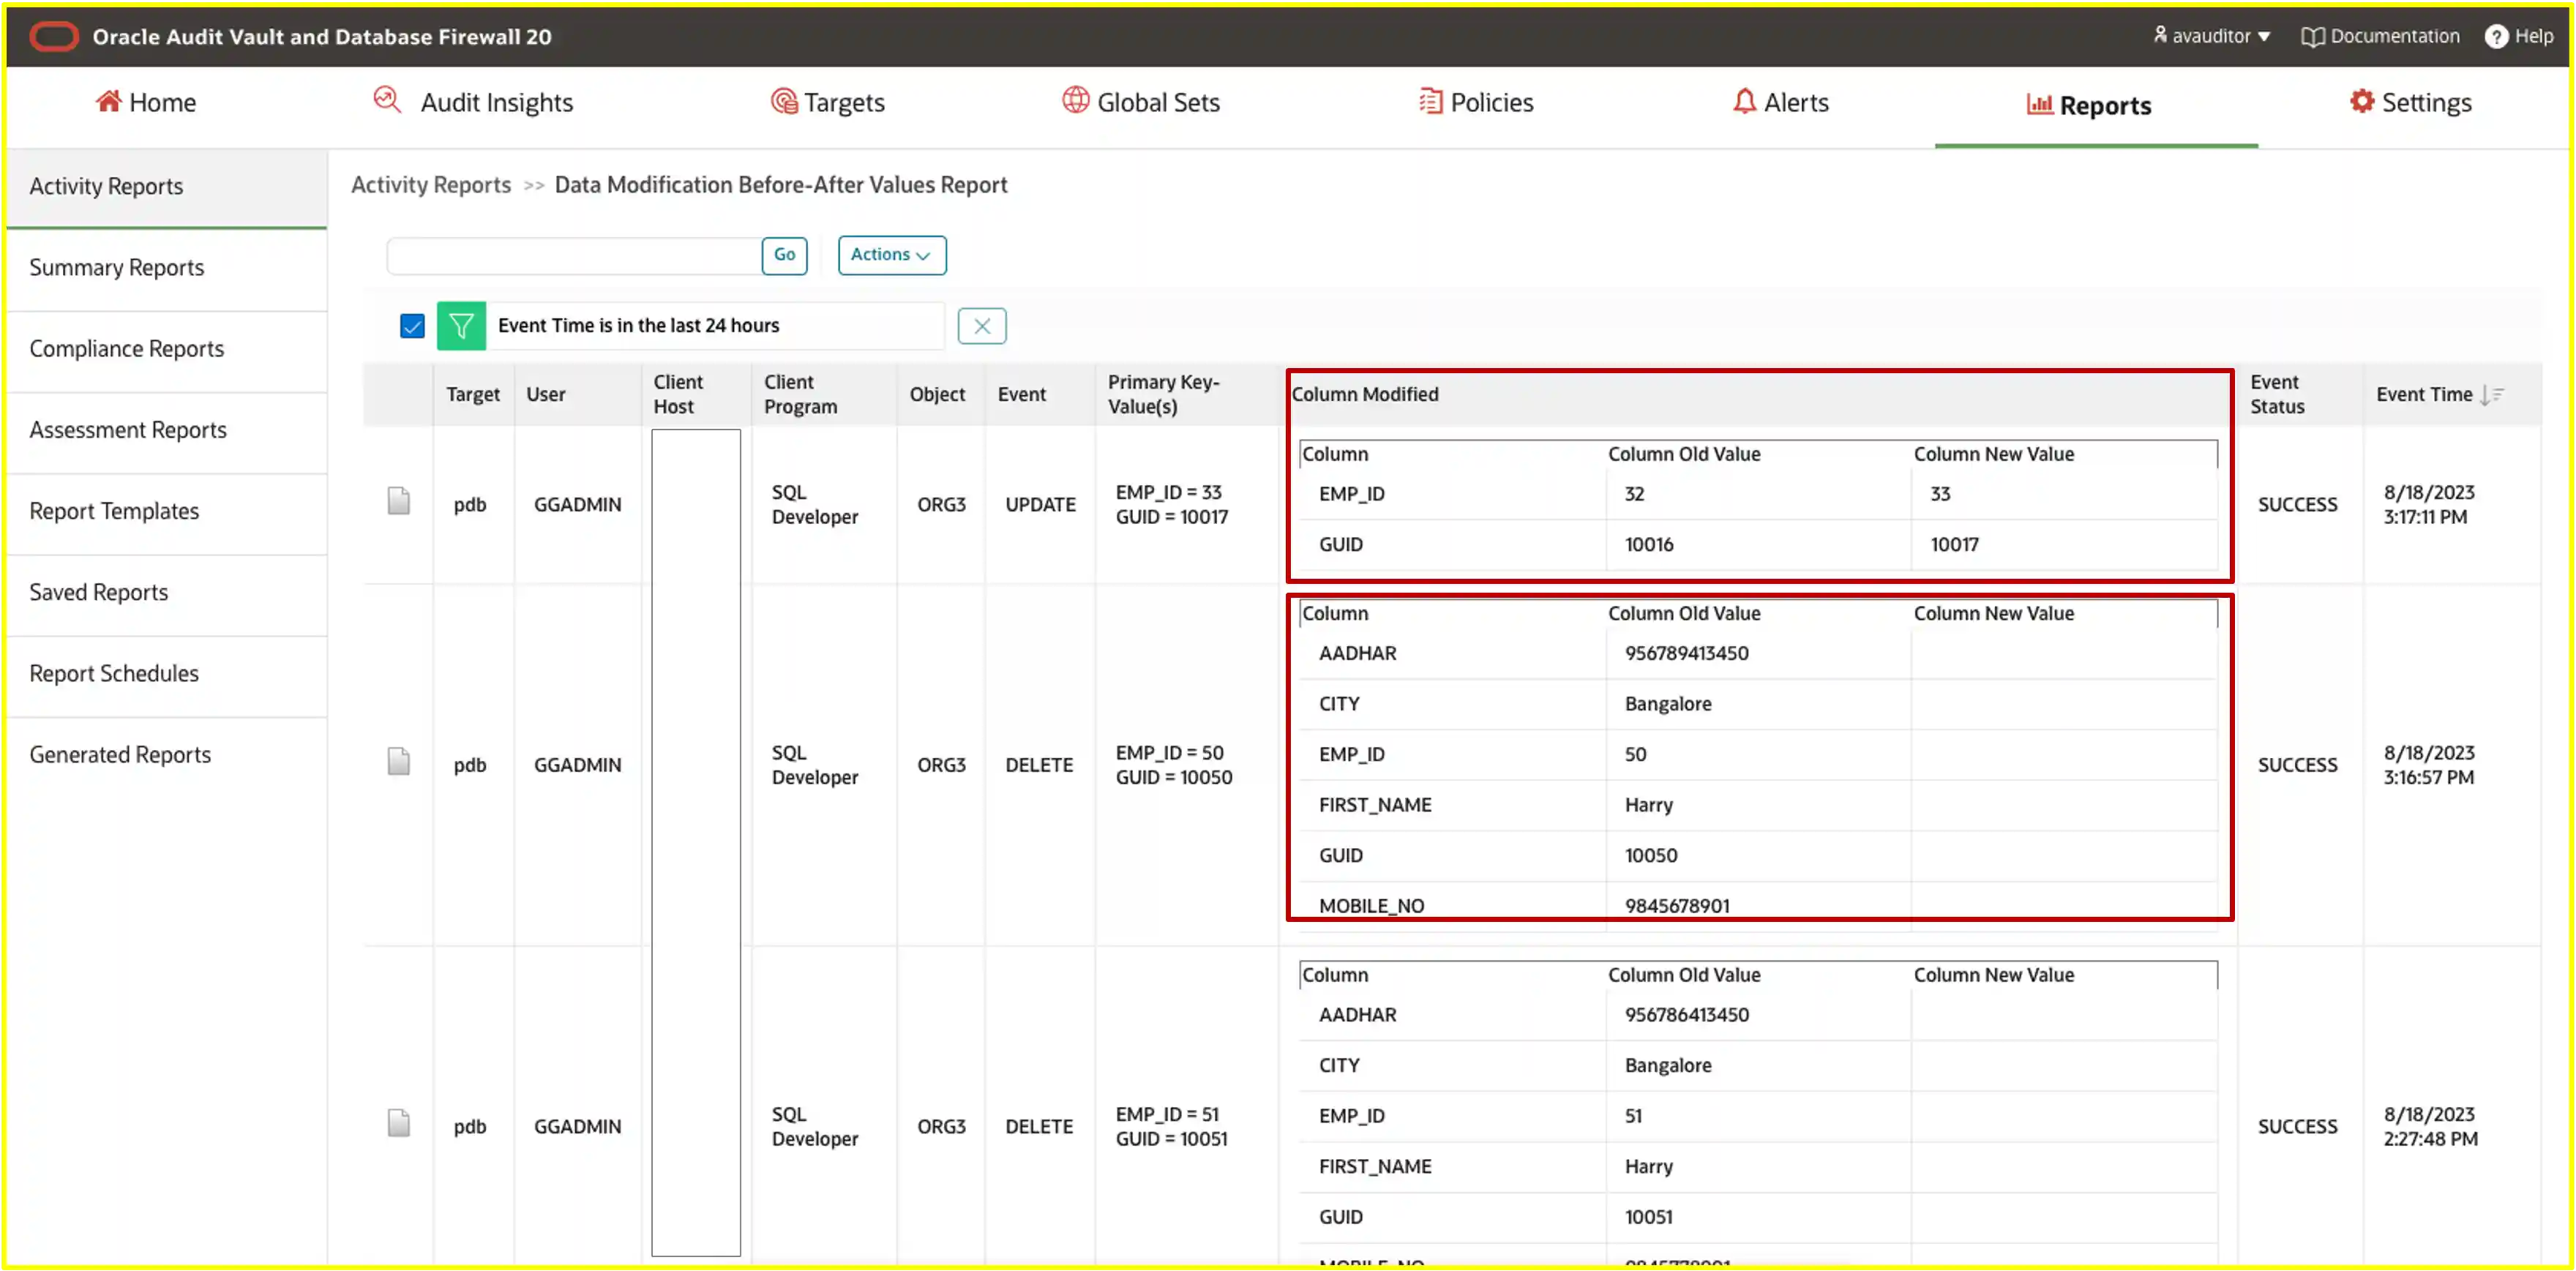Open Saved Reports in sidebar

[167, 592]
